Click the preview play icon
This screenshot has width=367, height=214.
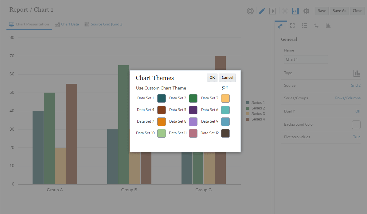pos(273,11)
